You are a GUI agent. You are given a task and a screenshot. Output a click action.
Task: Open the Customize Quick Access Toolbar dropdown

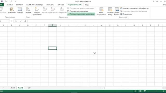15,2
